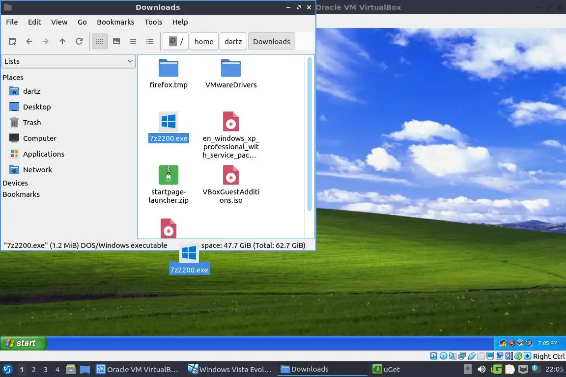Open file manager from panel launcher
Screen dimensions: 566x377
71,370
